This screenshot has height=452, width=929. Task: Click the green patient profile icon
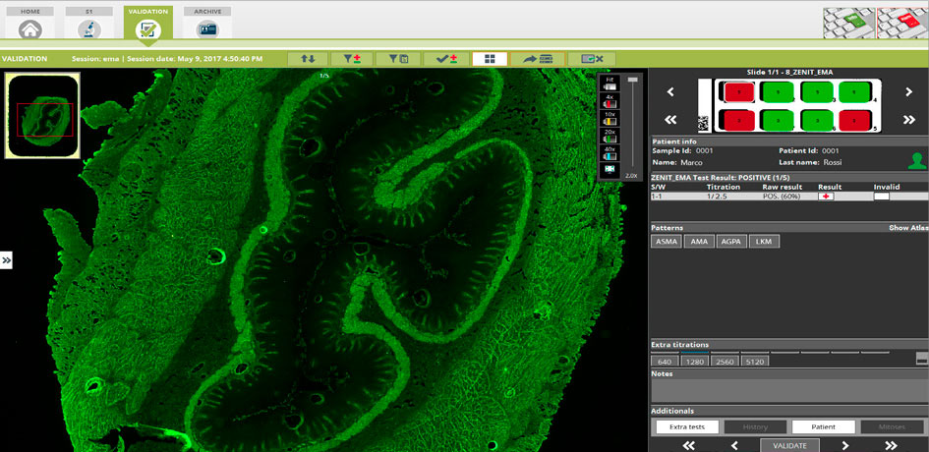tap(916, 161)
